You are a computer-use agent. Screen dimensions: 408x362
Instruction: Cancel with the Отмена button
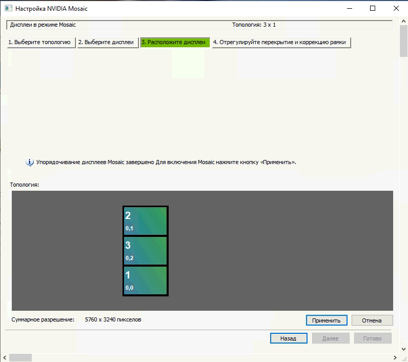tap(372, 320)
